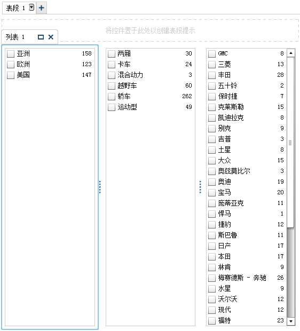Enable the 林肯 checkbox
The width and height of the screenshot is (300, 331).
tap(212, 267)
